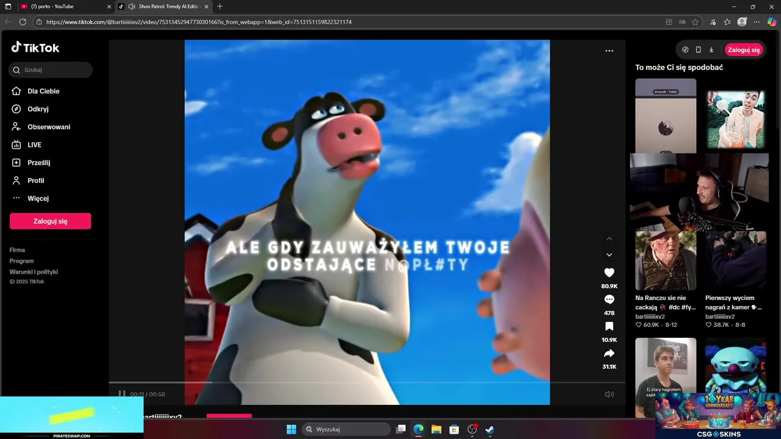
Task: Open Edge Settings and more menu
Action: pyautogui.click(x=757, y=22)
